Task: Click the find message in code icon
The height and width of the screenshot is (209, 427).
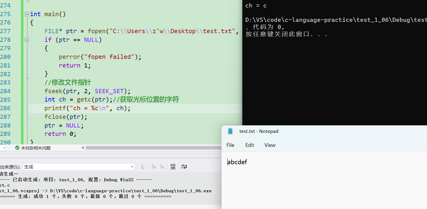Action: (143, 167)
